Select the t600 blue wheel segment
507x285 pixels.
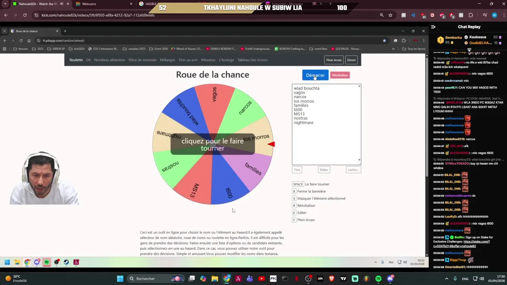[228, 186]
